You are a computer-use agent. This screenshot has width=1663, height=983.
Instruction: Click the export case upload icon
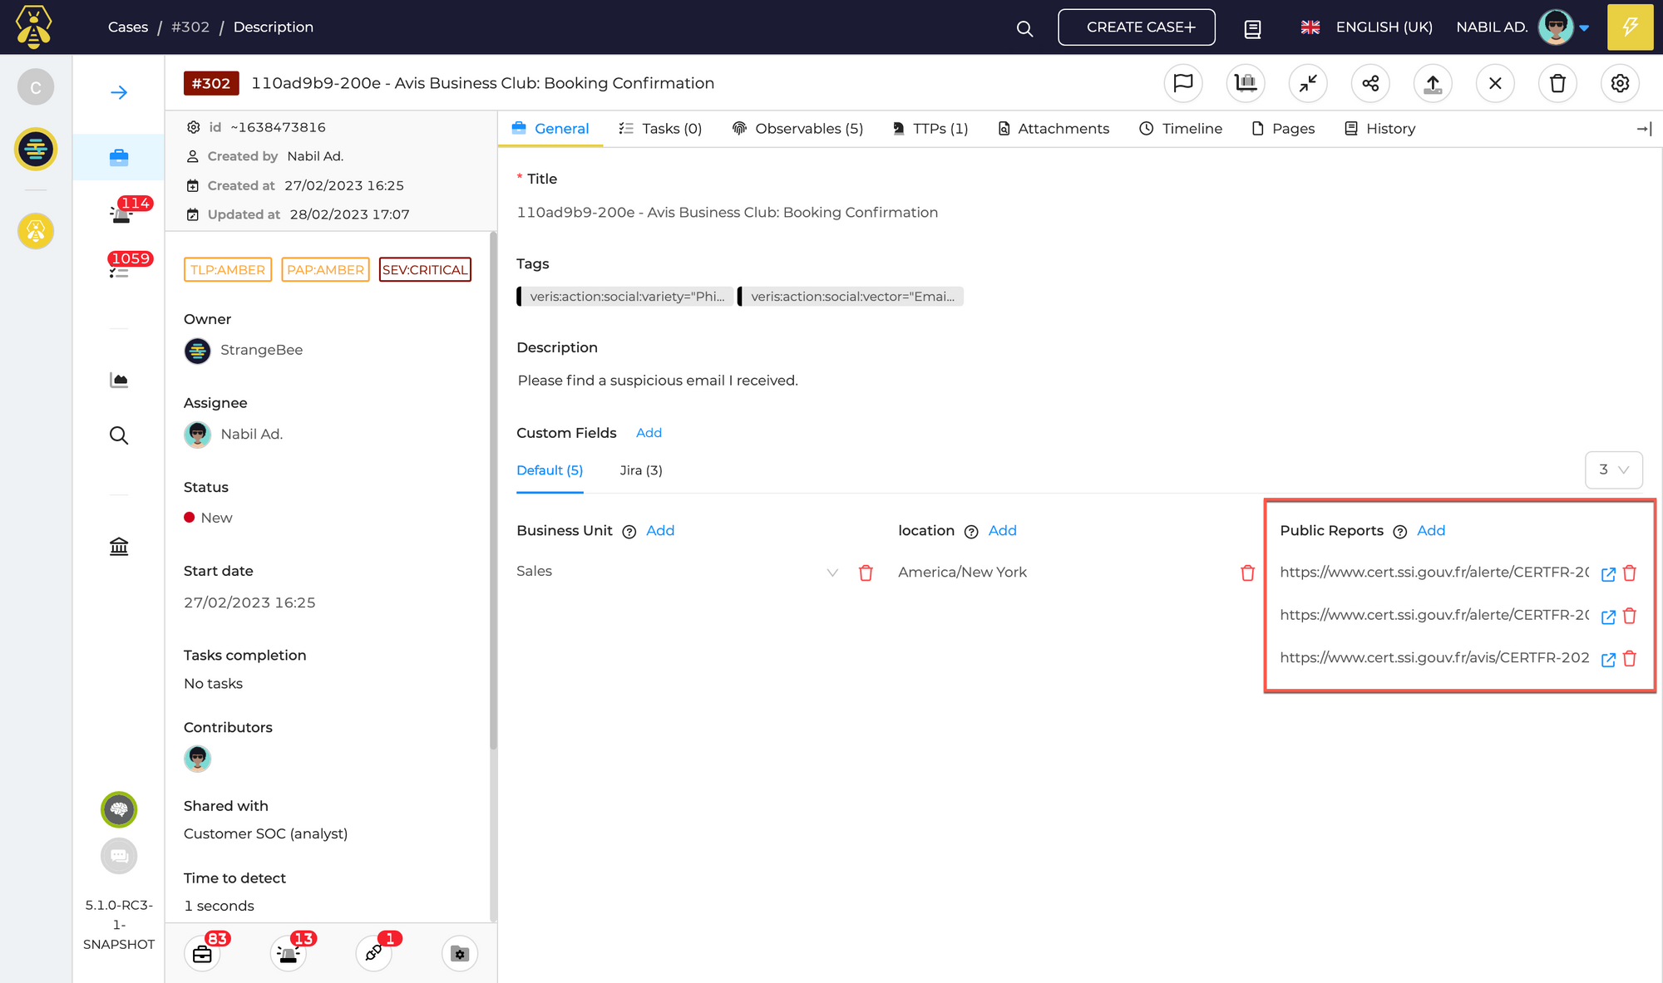pyautogui.click(x=1433, y=83)
